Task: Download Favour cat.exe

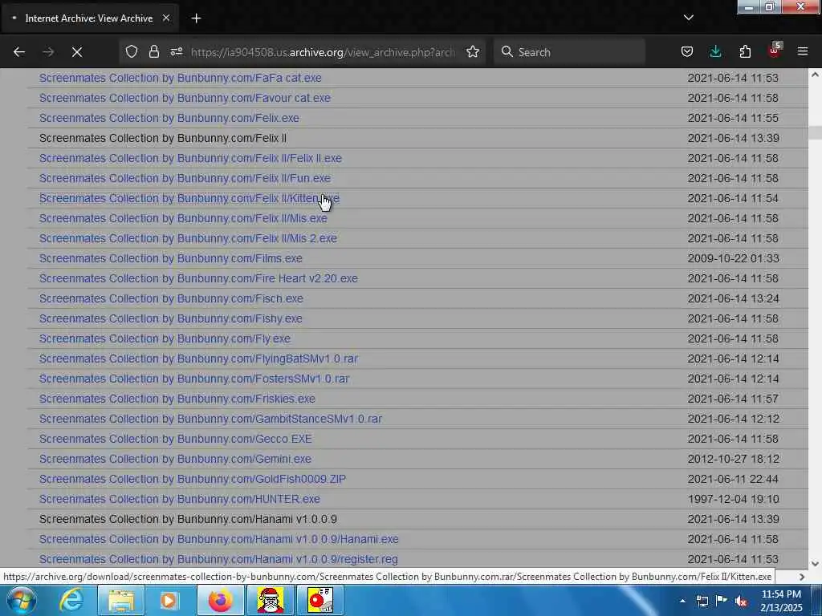Action: (185, 98)
